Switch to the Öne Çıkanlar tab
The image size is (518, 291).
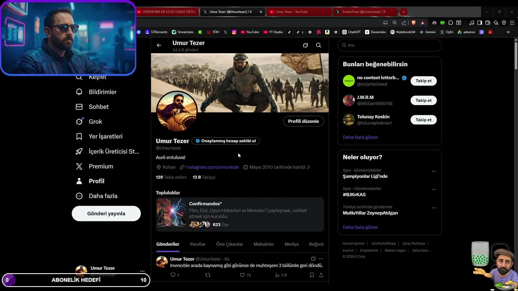pyautogui.click(x=229, y=244)
